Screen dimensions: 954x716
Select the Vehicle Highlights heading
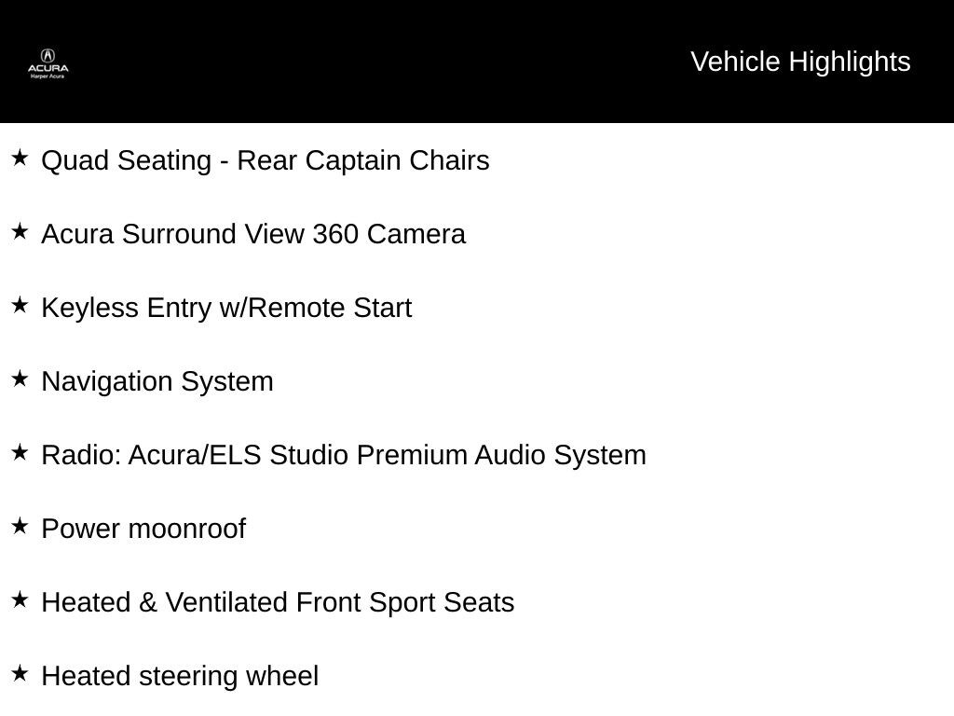tap(800, 62)
